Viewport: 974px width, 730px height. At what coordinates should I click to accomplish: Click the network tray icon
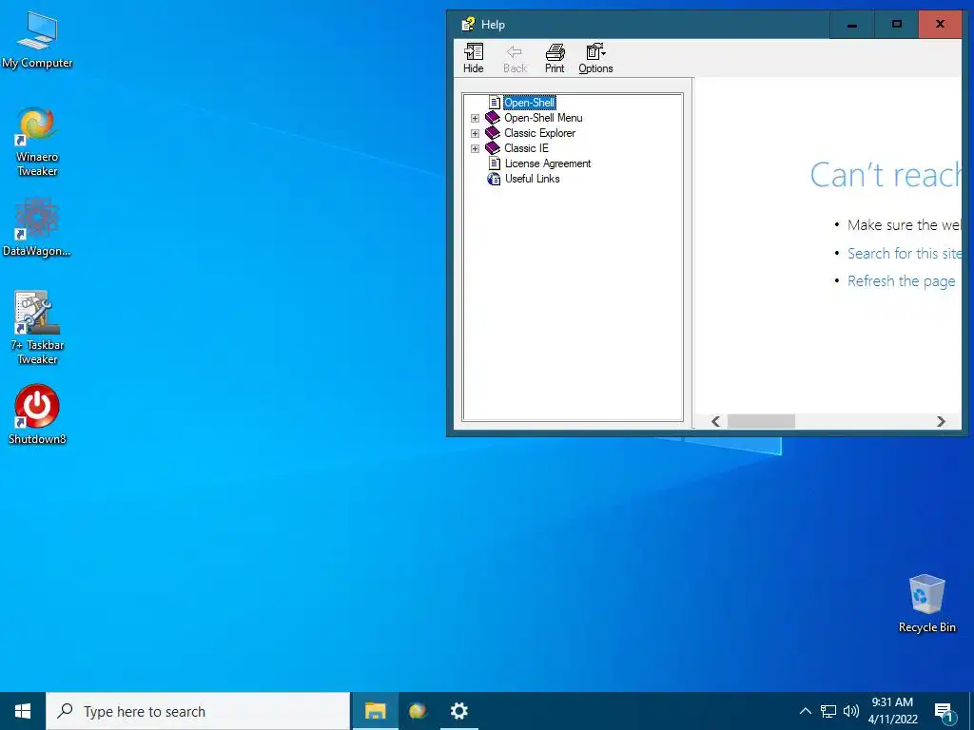pyautogui.click(x=828, y=711)
